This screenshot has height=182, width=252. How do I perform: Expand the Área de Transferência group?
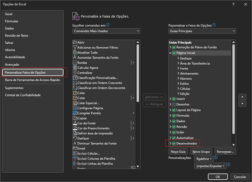pyautogui.click(x=178, y=63)
